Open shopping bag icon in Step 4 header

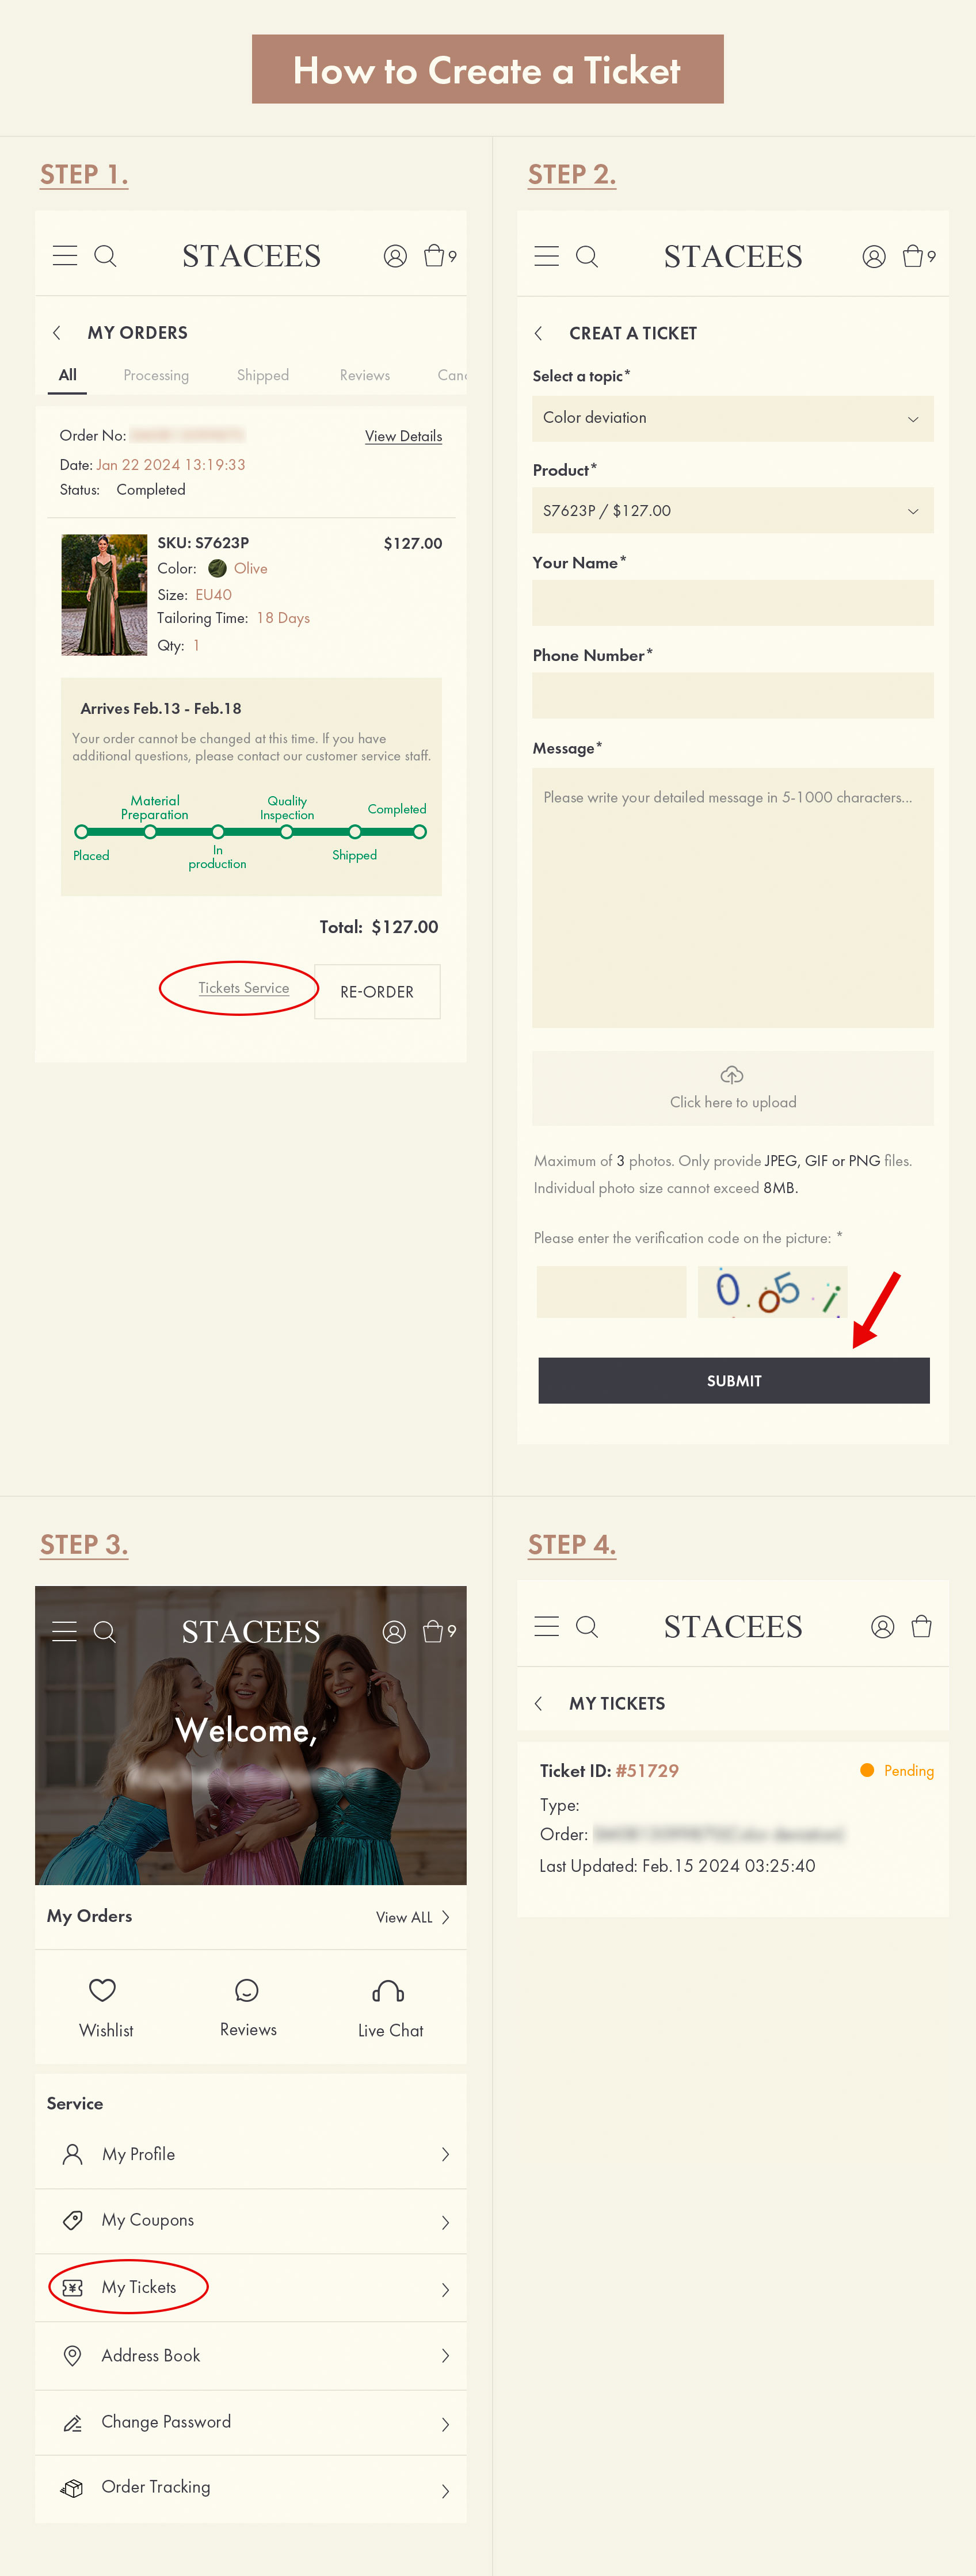[921, 1626]
